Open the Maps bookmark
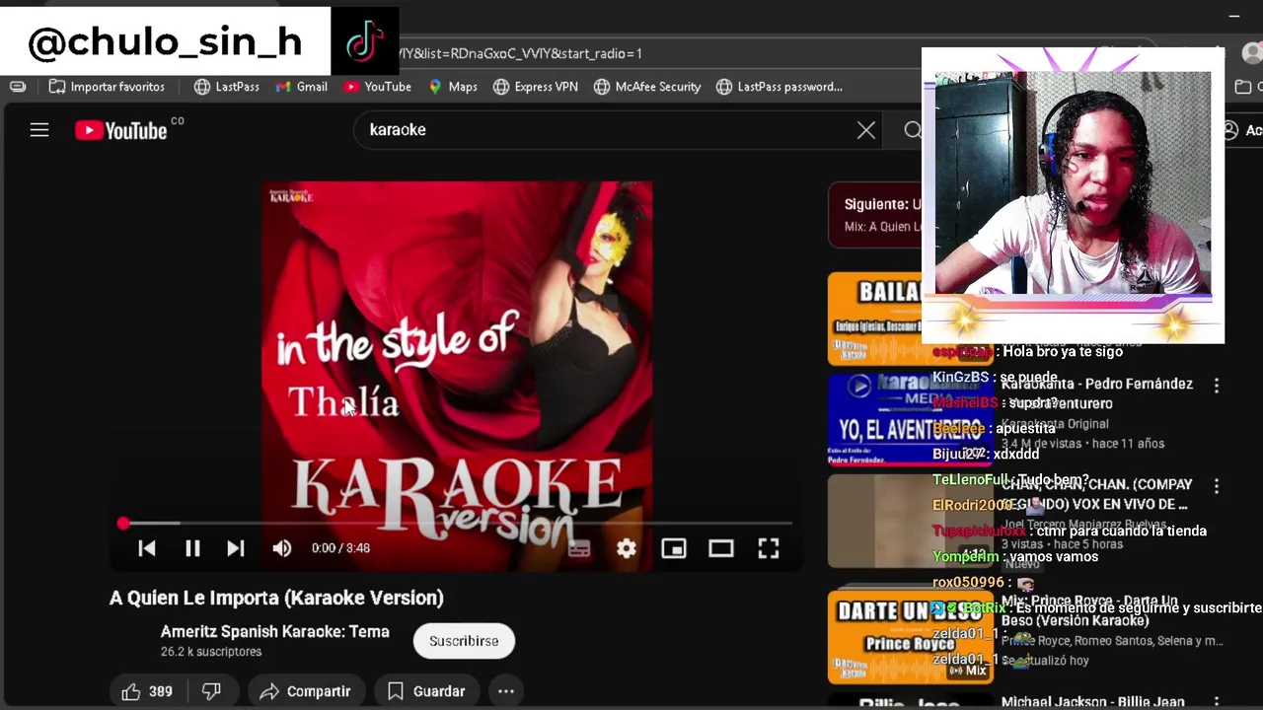 (x=453, y=87)
